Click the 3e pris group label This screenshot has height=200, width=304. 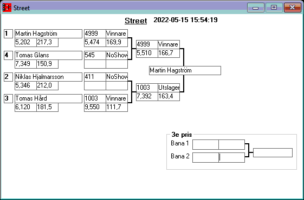click(182, 135)
